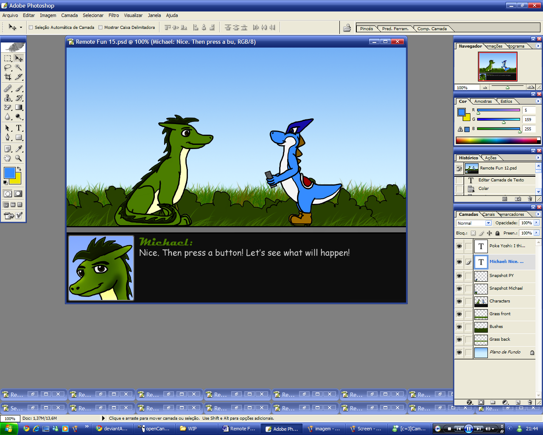
Task: Hide the Poke Yoshi text layer
Action: 459,246
